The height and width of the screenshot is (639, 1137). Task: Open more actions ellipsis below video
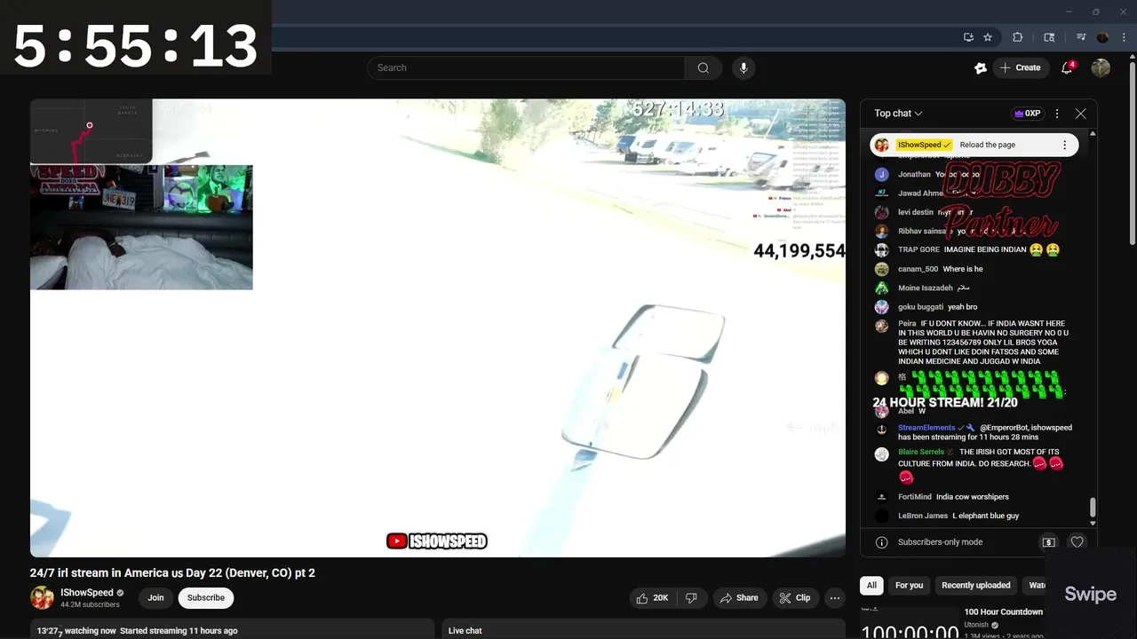click(835, 598)
